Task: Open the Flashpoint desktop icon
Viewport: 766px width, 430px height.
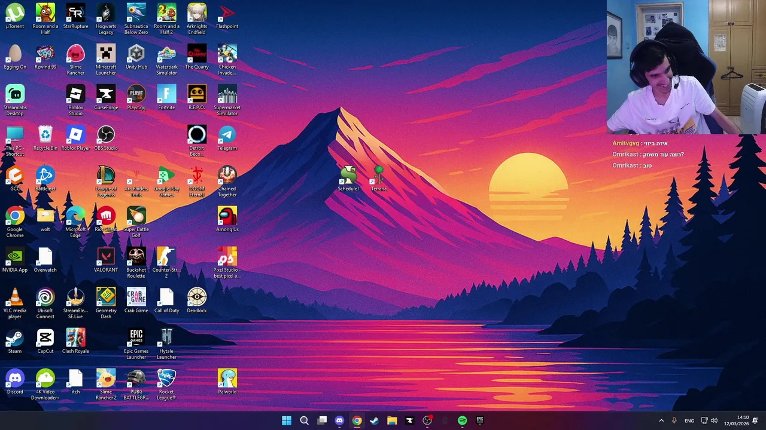Action: tap(227, 17)
